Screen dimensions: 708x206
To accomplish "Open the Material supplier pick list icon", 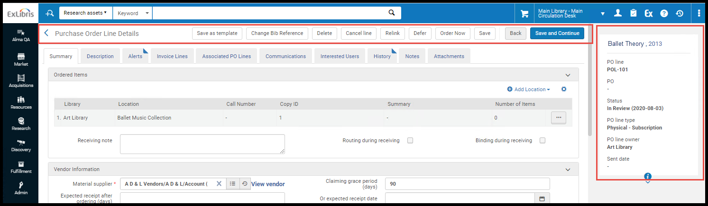I will click(x=232, y=184).
